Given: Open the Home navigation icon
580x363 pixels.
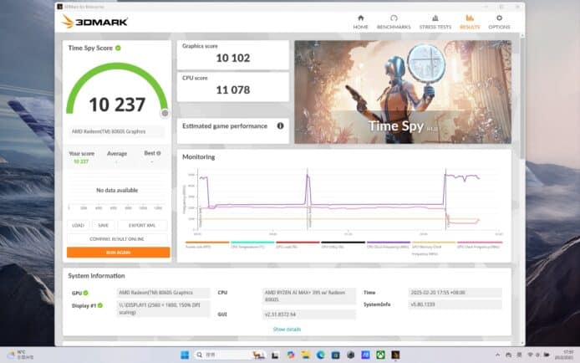Looking at the screenshot, I should [x=360, y=21].
